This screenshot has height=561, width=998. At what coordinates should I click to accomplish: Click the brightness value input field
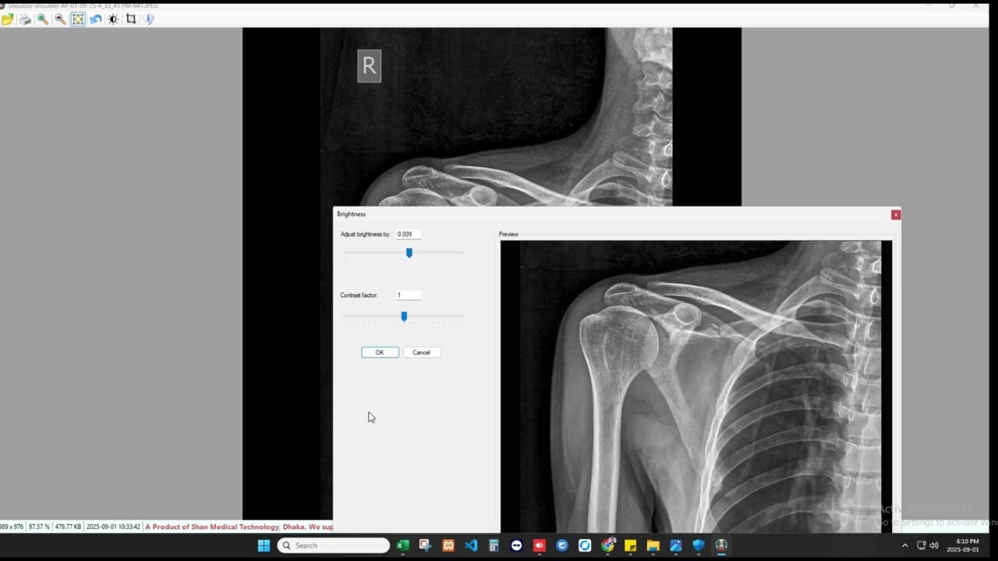click(409, 234)
